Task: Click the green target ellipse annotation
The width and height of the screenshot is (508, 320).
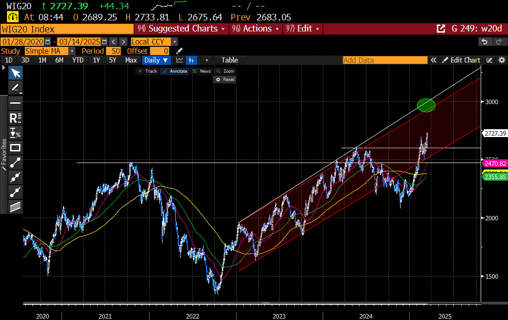Action: 426,105
